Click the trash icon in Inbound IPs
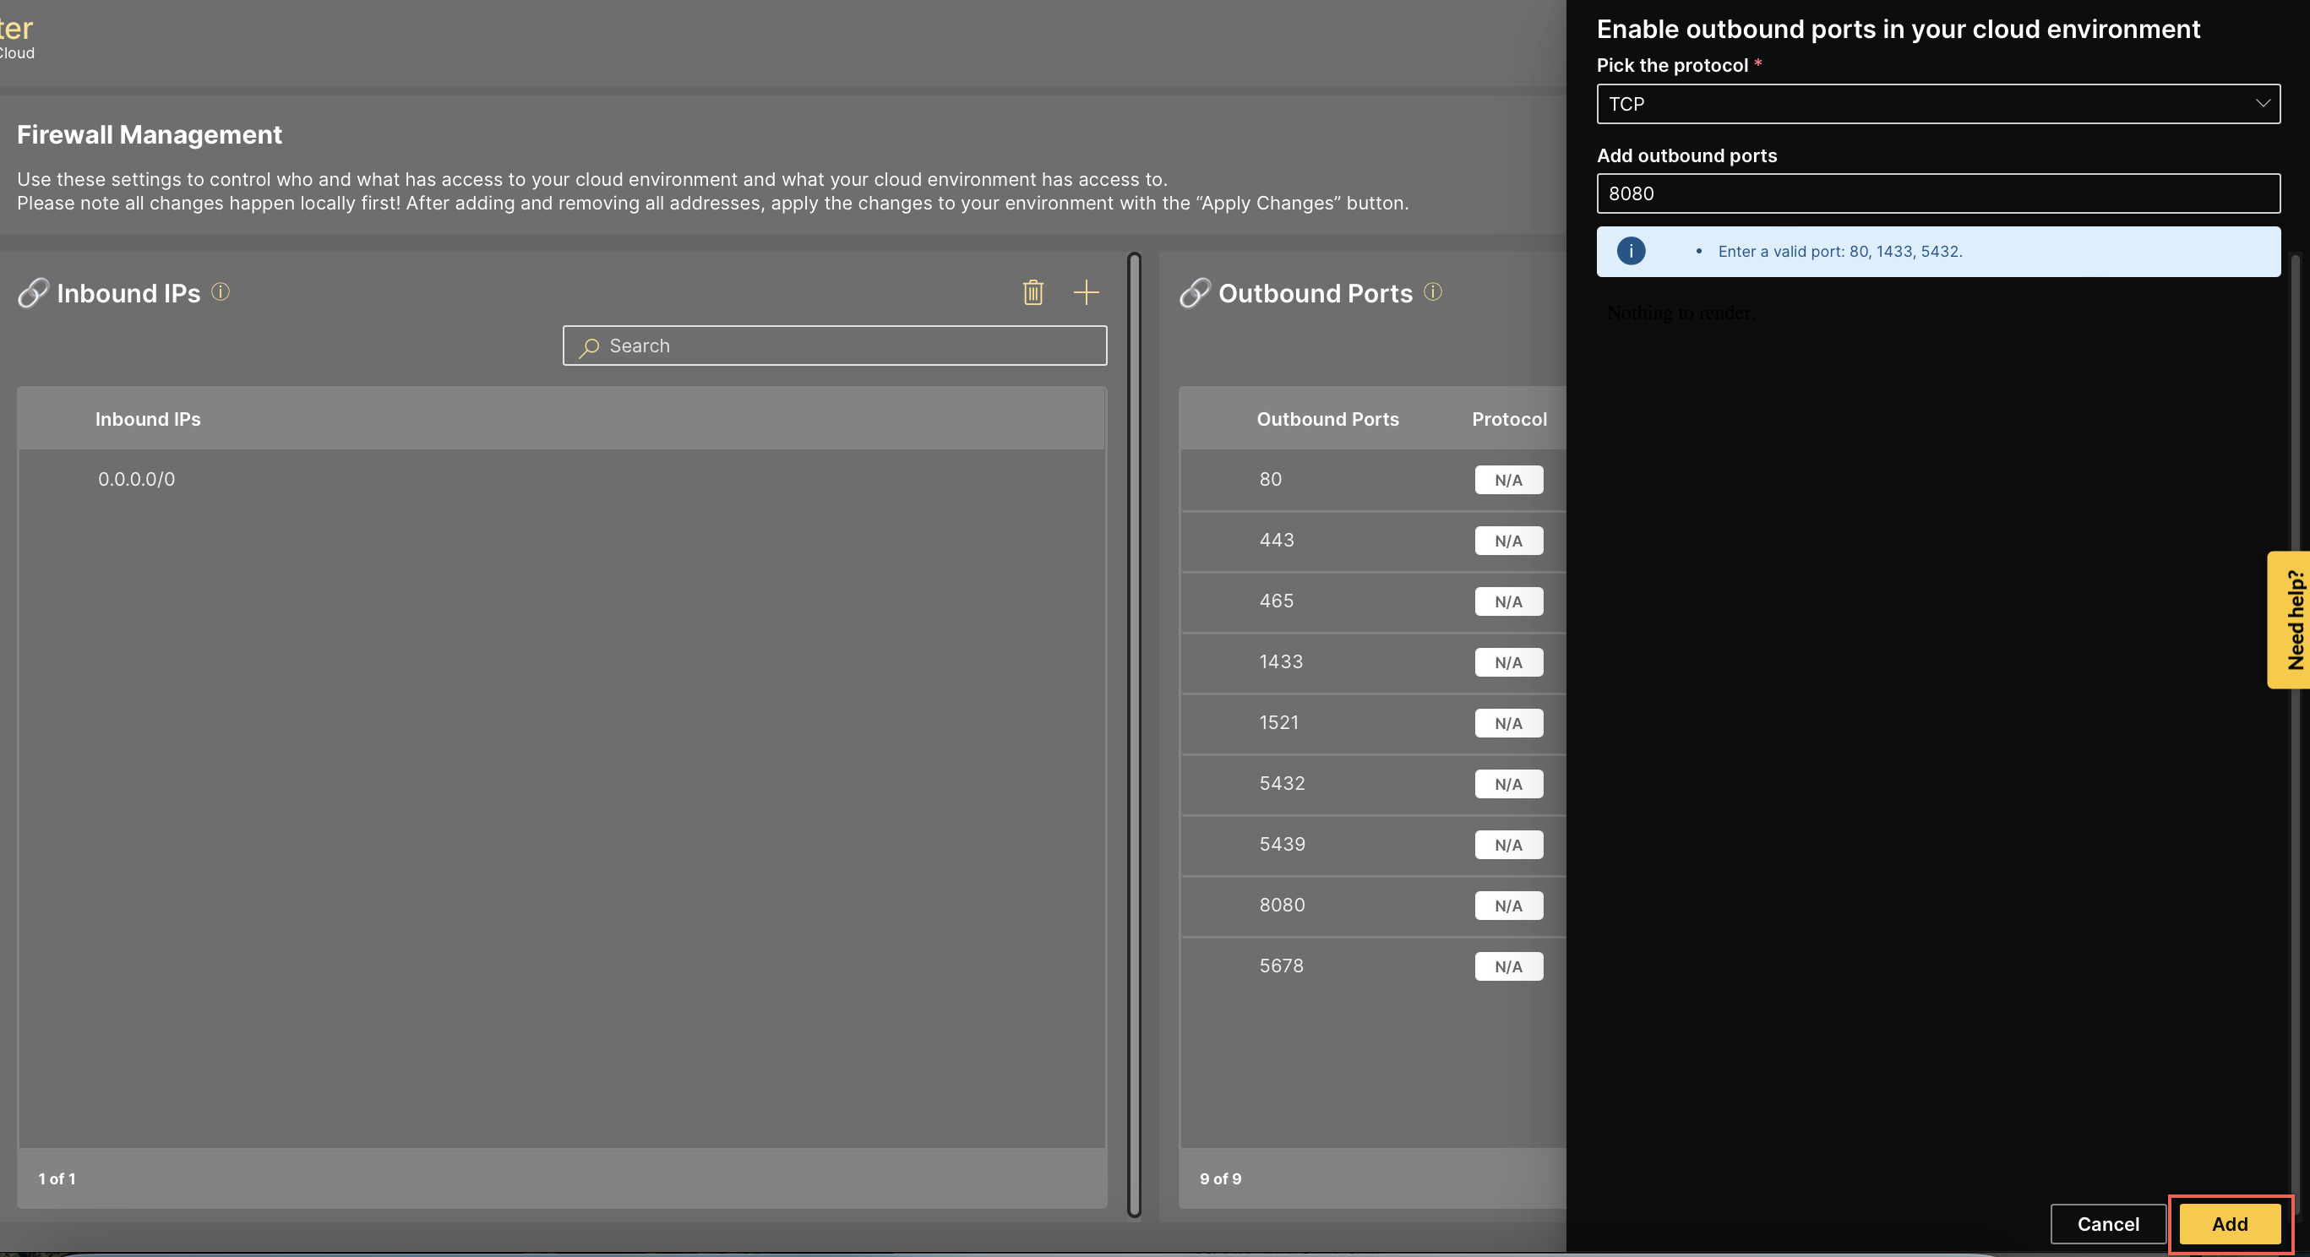Screen dimensions: 2310x1257 (1033, 292)
